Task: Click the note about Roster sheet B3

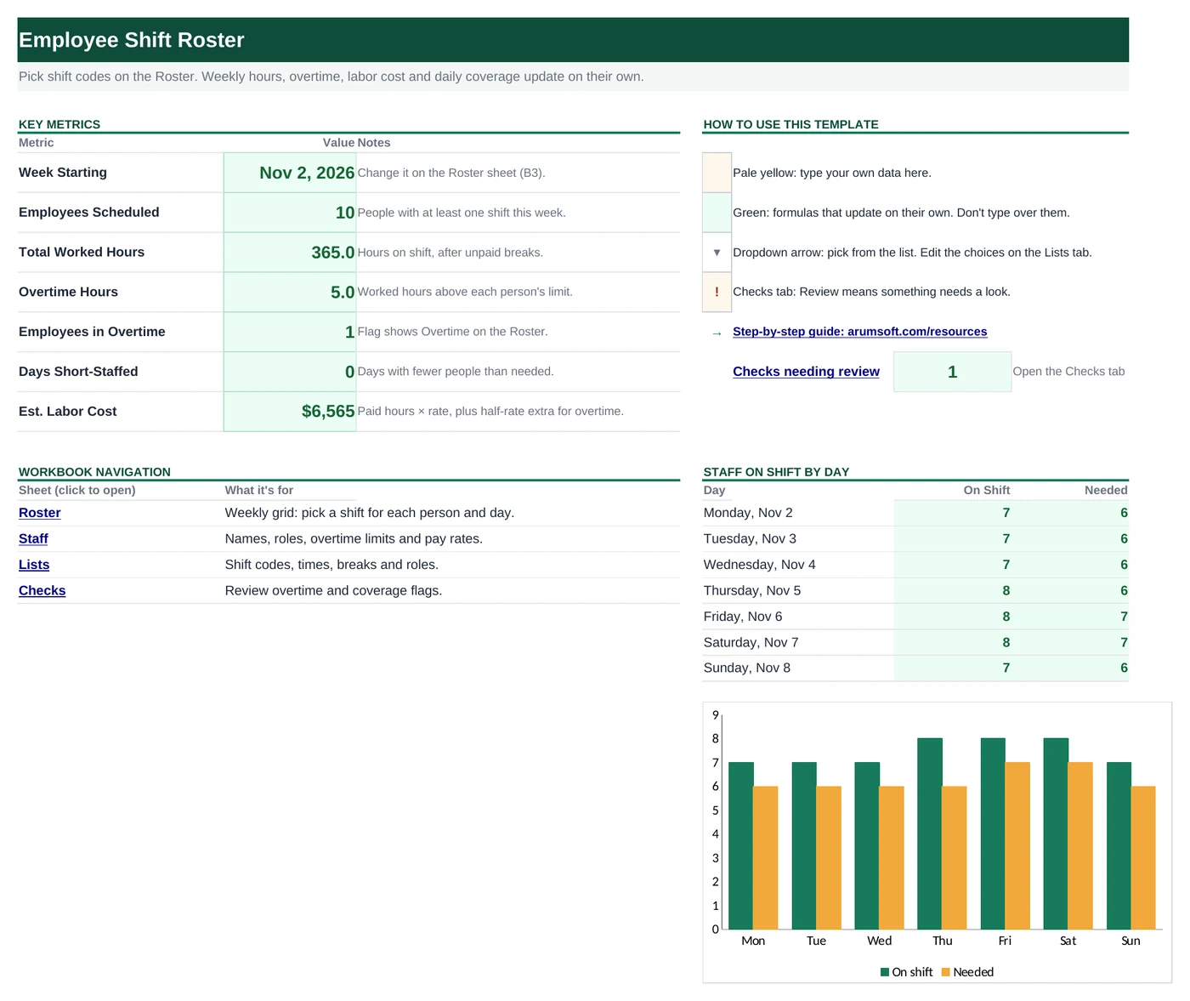Action: click(x=451, y=173)
